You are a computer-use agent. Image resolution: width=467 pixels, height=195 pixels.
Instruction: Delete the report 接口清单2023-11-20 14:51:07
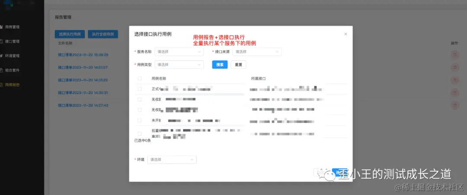[454, 67]
